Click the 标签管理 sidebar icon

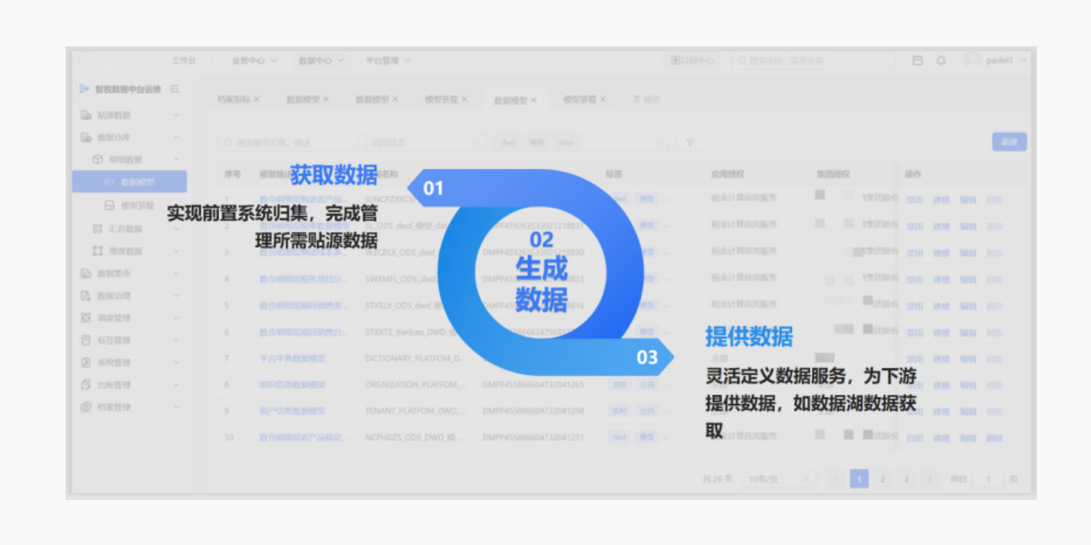tap(86, 340)
